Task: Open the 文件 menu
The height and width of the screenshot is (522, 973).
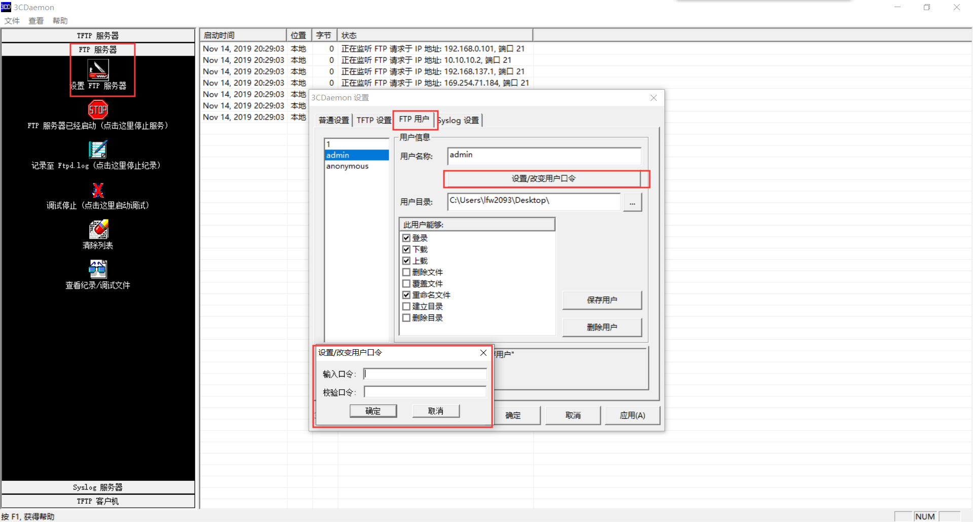Action: click(x=12, y=21)
